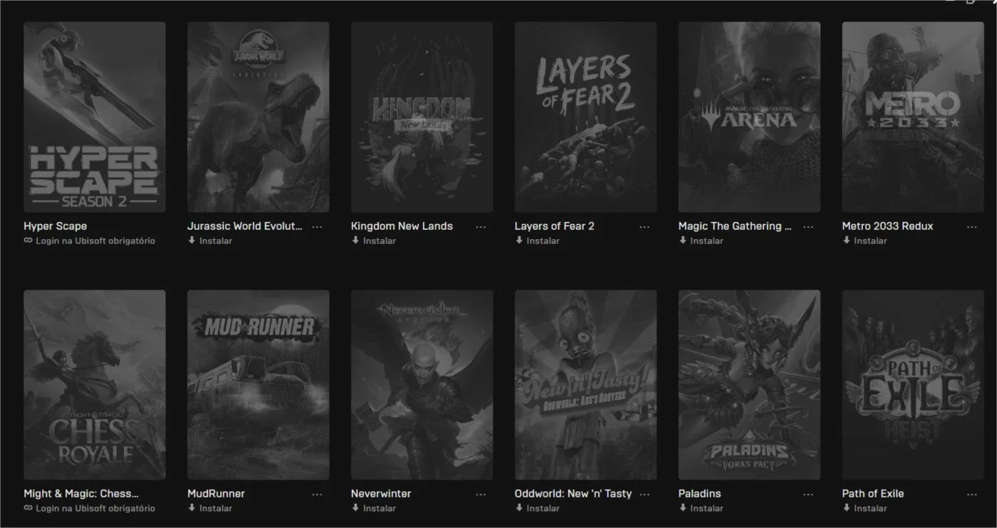Open the Layers of Fear 2 cover thumbnail
The height and width of the screenshot is (528, 997).
click(x=586, y=117)
